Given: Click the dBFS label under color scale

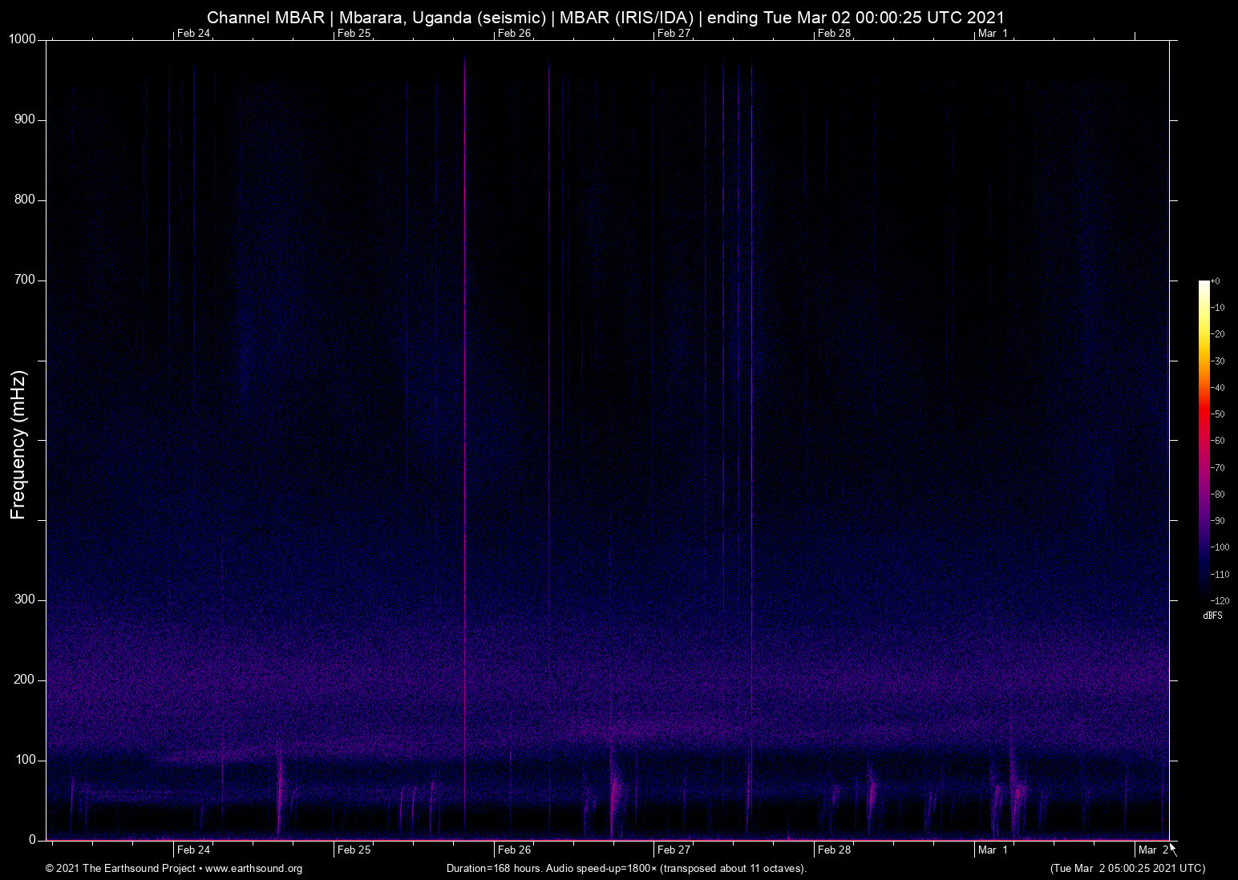Looking at the screenshot, I should 1212,616.
